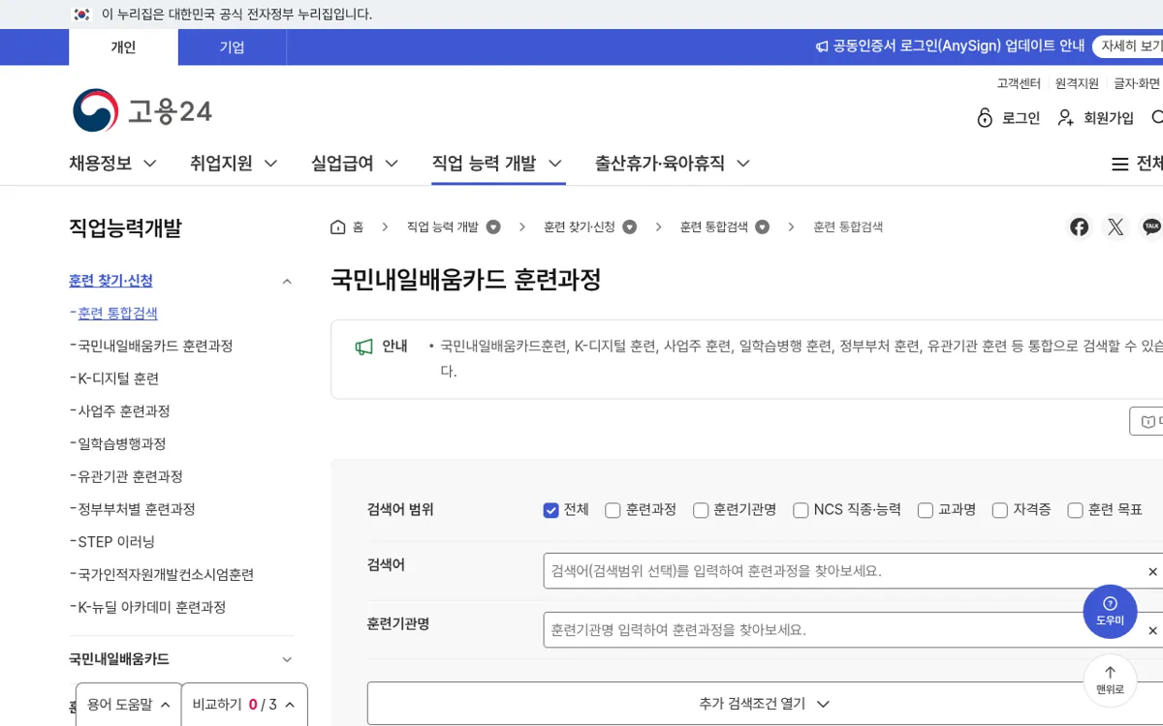Screen dimensions: 1163x726
Task: Collapse the 훈련 찾기·신청 sidebar section
Action: (x=287, y=282)
